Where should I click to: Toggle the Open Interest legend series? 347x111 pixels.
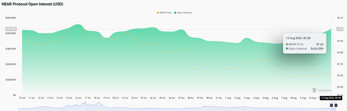click(x=183, y=13)
